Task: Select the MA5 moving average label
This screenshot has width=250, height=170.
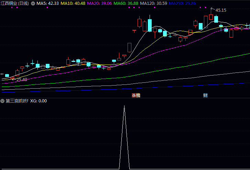Action: pos(47,3)
